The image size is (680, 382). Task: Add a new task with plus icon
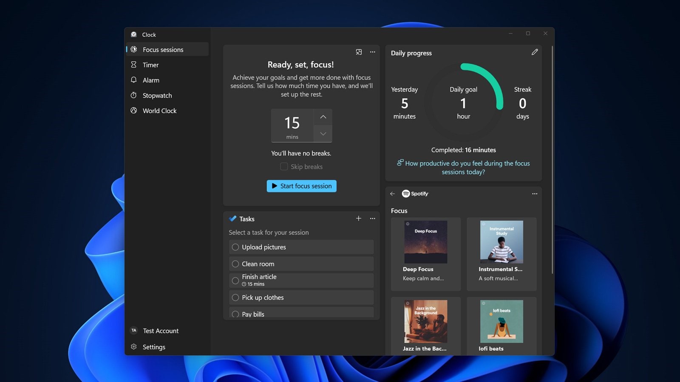coord(359,219)
